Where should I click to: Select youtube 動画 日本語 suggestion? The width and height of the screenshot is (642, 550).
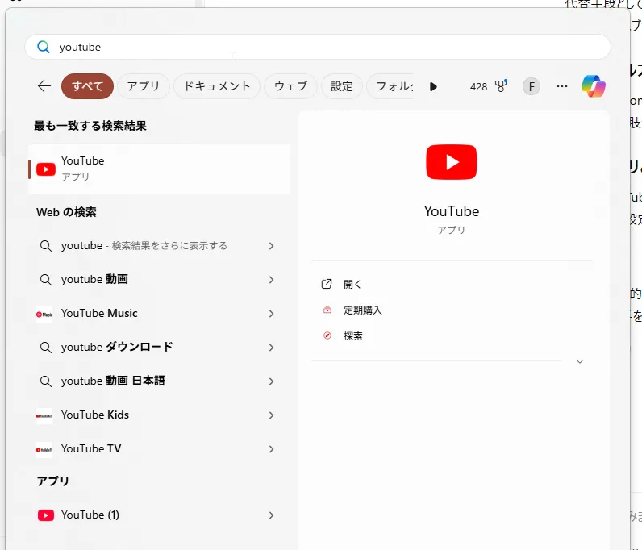pyautogui.click(x=157, y=381)
